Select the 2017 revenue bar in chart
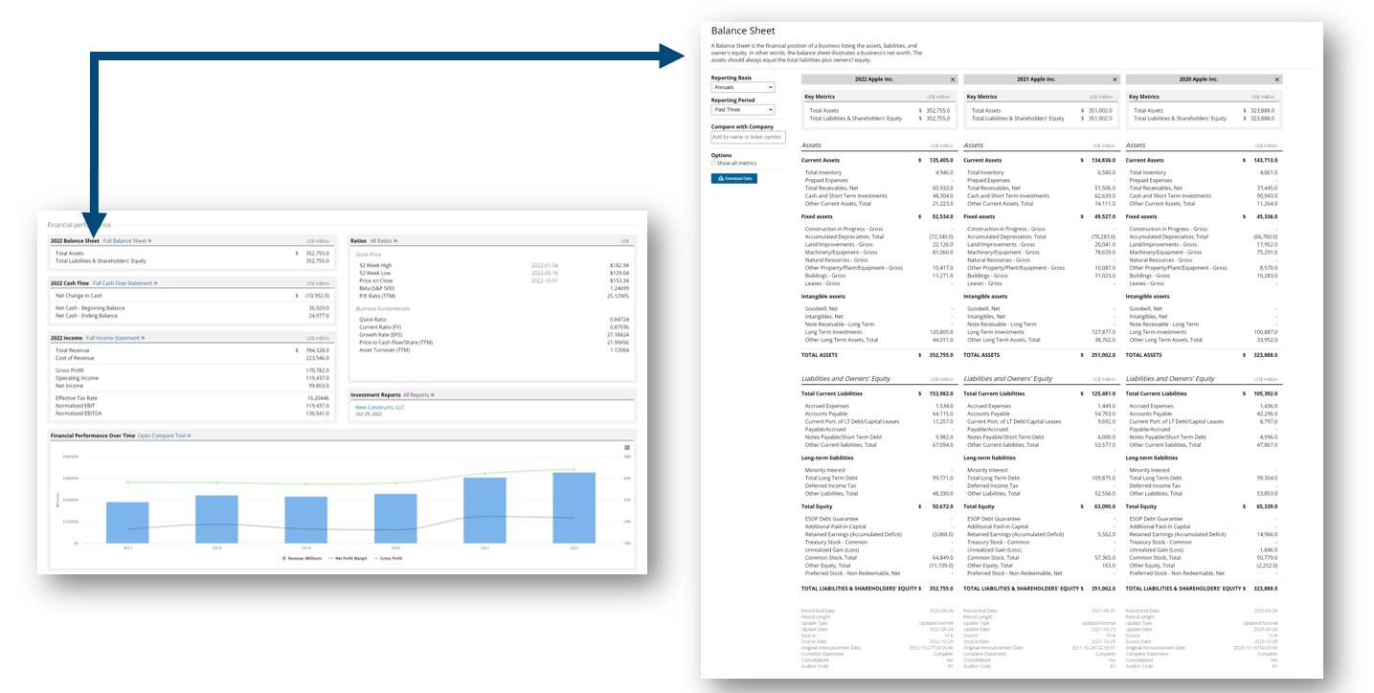Image resolution: width=1374 pixels, height=693 pixels. (x=127, y=523)
